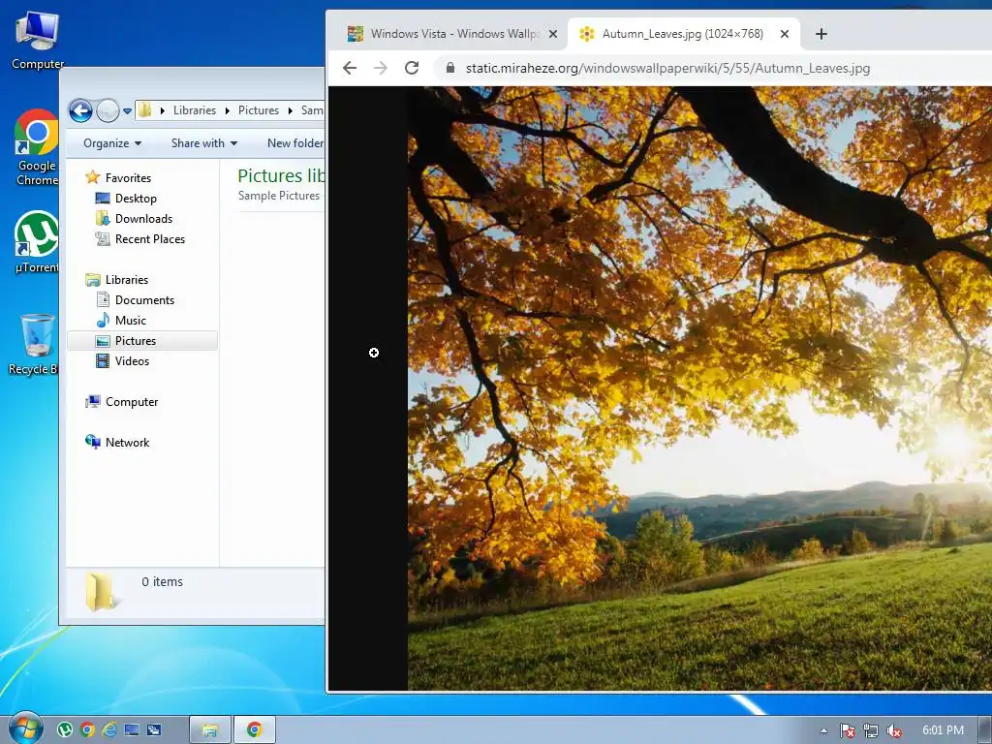Open Documents library
992x744 pixels.
(x=145, y=300)
